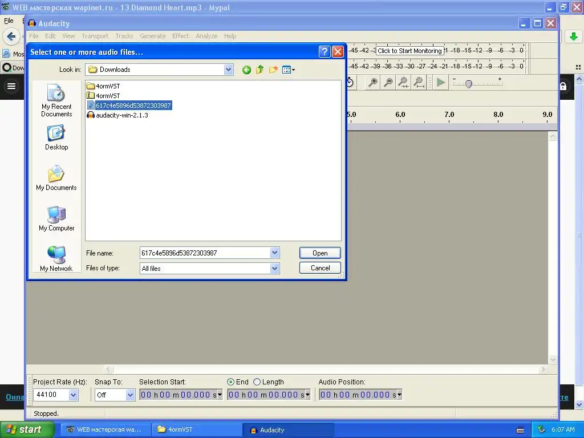Open Audacity Help menu
The height and width of the screenshot is (438, 584).
pyautogui.click(x=230, y=36)
